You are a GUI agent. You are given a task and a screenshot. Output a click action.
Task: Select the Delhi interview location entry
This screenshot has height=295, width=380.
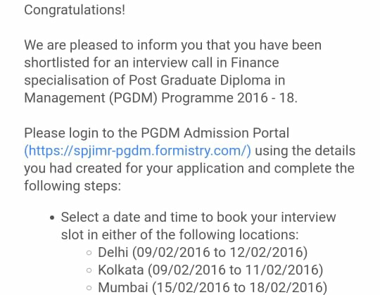(203, 252)
